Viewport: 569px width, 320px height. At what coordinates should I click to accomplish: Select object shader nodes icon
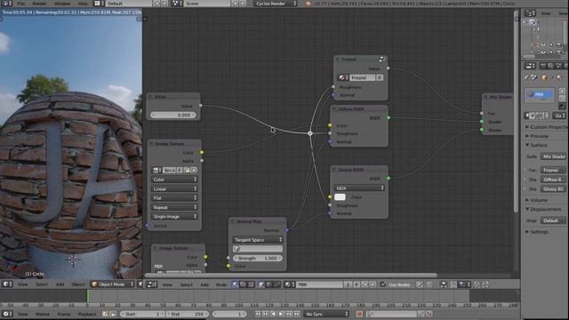point(261,284)
